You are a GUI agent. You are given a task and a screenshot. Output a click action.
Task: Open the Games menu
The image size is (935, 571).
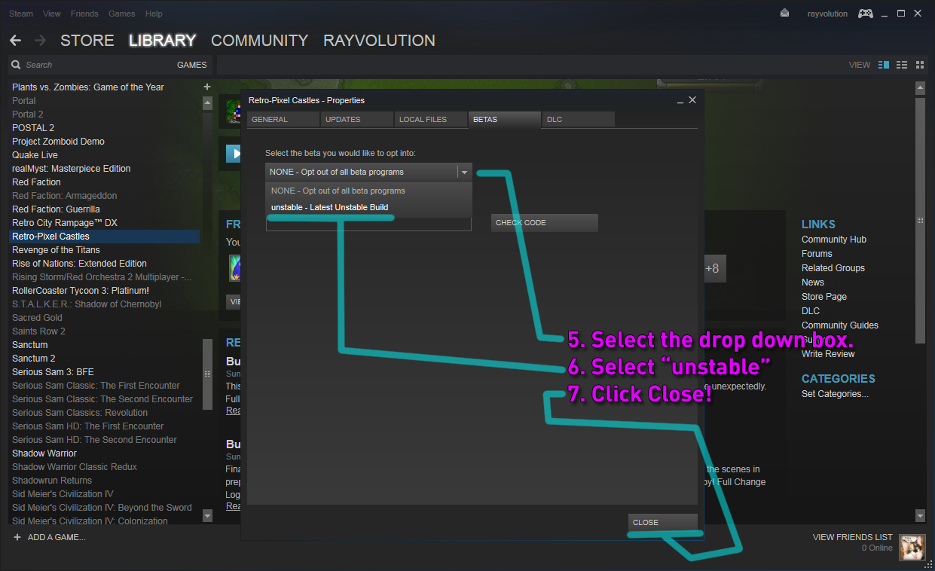[122, 14]
